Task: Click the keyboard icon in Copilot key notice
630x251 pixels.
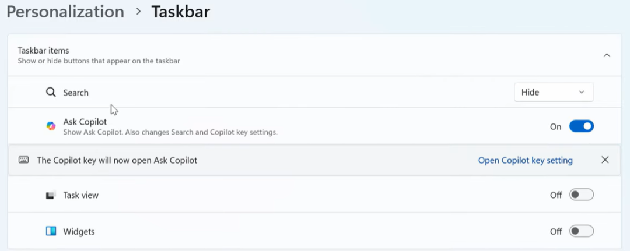Action: (x=23, y=160)
